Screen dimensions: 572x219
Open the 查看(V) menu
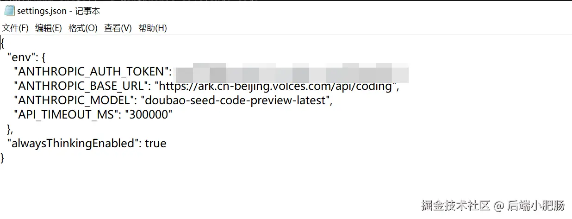118,28
